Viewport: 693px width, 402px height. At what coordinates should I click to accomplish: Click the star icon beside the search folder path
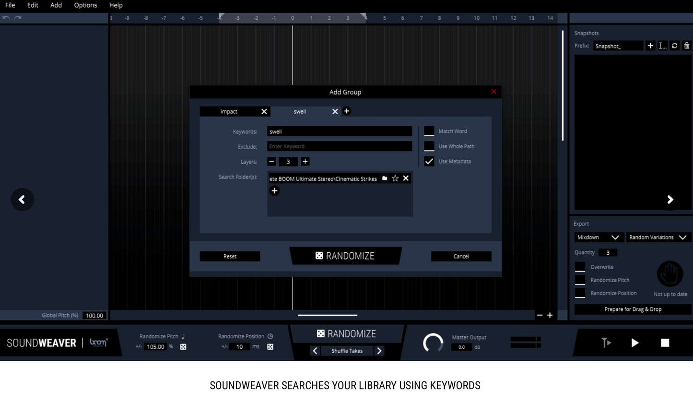click(395, 178)
